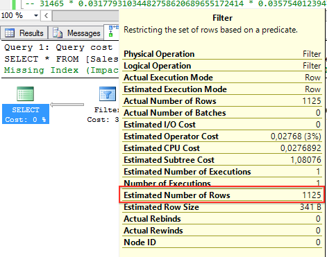
Task: Click the SELECT operator icon in plan
Action: tap(26, 94)
